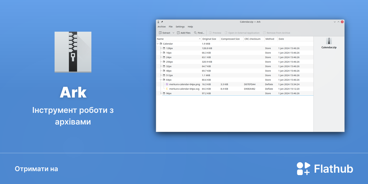This screenshot has height=184, width=368.
Task: Collapse the Calendar root folder
Action: [x=158, y=44]
